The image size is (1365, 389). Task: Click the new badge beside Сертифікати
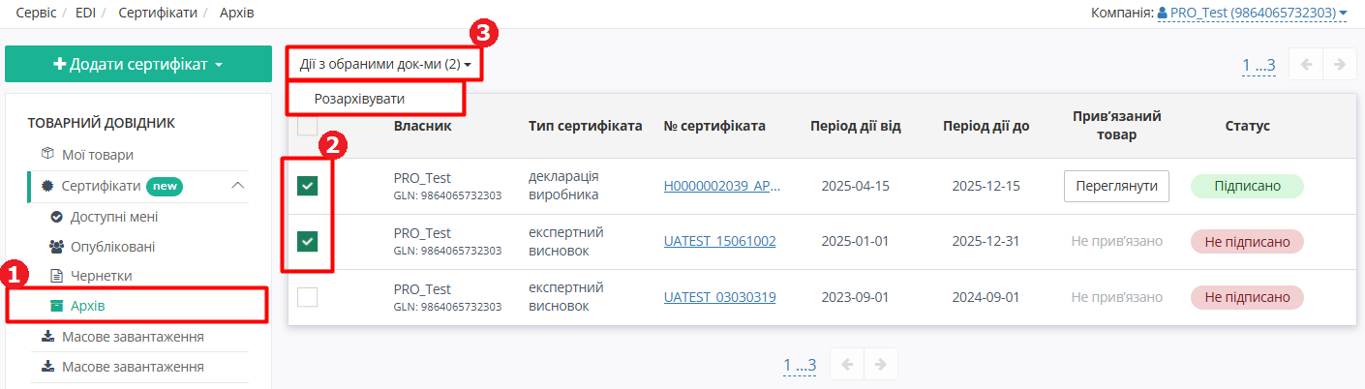point(166,185)
